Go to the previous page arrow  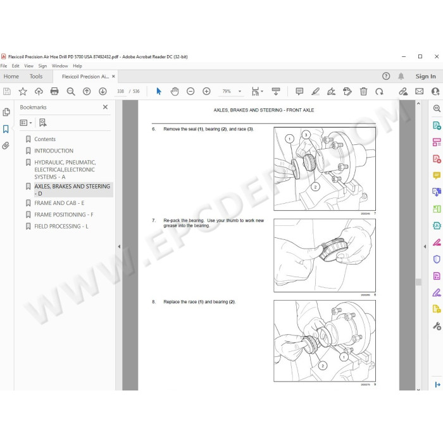click(x=87, y=91)
